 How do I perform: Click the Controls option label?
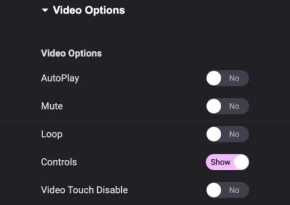pyautogui.click(x=59, y=162)
